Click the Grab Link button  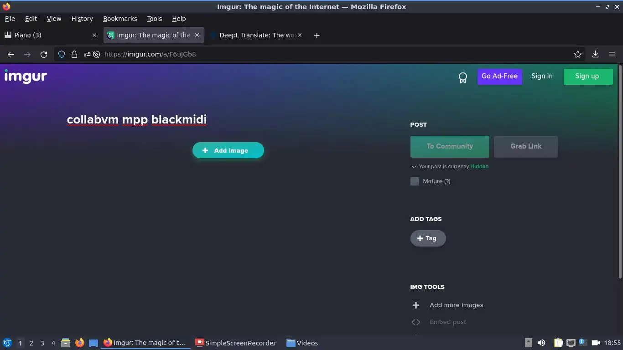click(x=526, y=146)
